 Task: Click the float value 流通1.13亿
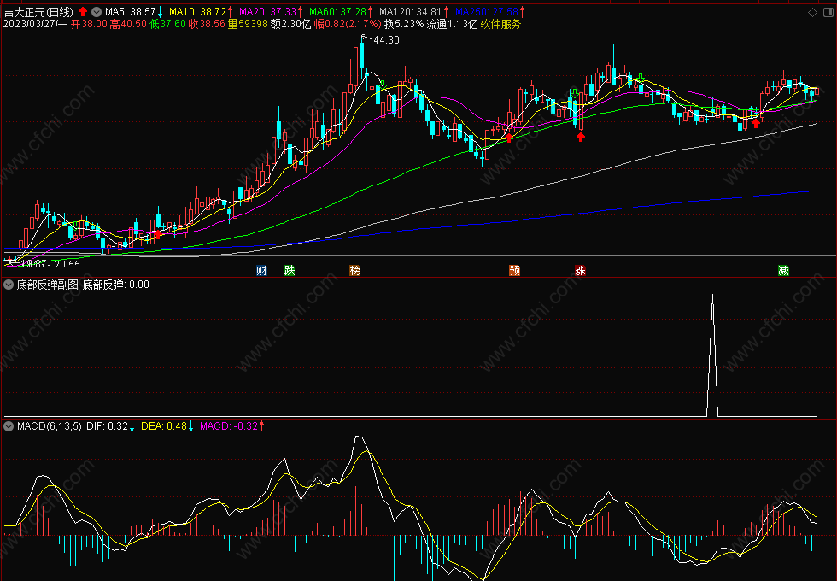tap(452, 24)
